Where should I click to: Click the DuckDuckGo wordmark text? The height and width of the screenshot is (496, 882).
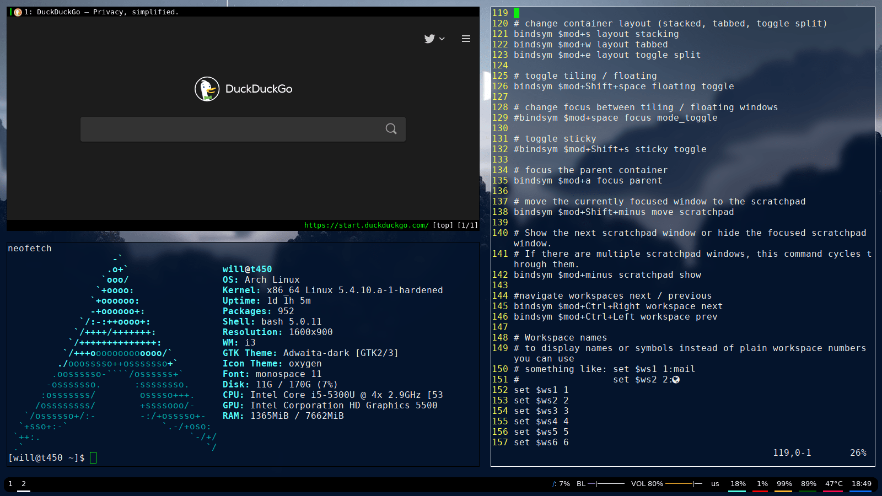click(x=259, y=89)
